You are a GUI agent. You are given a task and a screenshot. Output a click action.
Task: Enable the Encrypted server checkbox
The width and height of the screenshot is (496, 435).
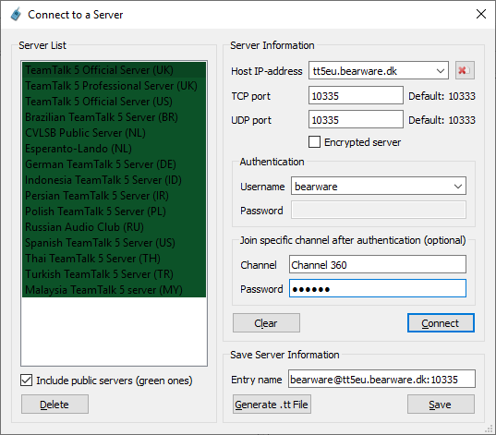pos(314,142)
